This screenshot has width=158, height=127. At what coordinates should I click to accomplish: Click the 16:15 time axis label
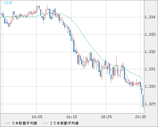72,117
